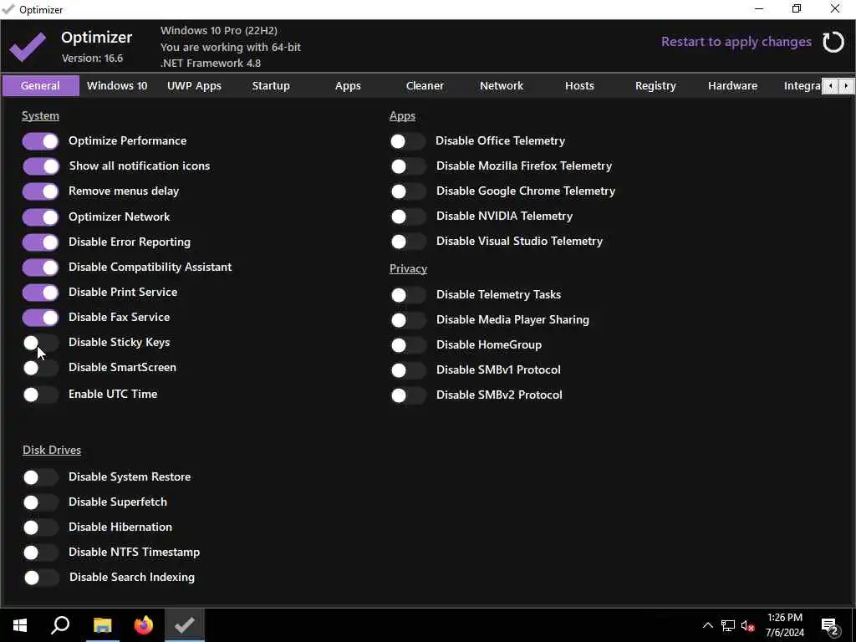
Task: Go to the Hosts tab
Action: (579, 86)
